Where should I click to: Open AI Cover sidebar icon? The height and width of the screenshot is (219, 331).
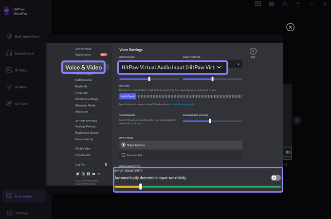(9, 104)
